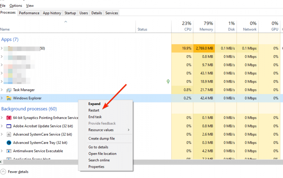Select the Advanced SystemCare Tray (32 bit) row
Screen dimensions: 283x178
(40, 143)
